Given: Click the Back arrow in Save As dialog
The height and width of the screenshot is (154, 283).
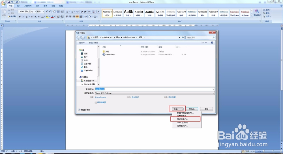Looking at the screenshot, I should (x=79, y=38).
